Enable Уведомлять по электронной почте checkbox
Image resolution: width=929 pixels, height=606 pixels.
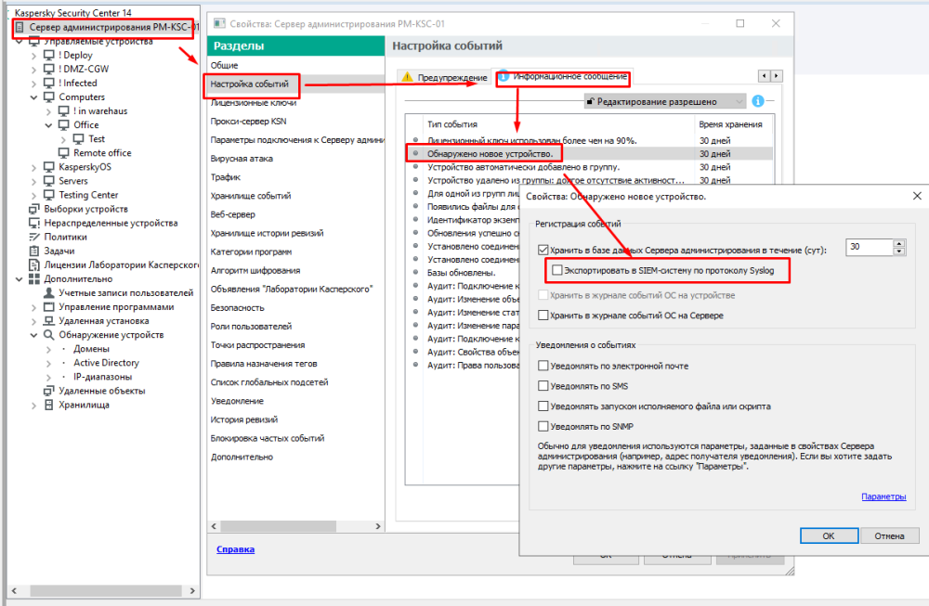coord(543,366)
